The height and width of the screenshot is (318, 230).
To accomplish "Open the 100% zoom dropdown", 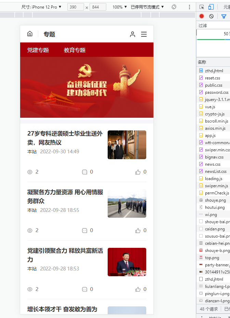I will (120, 7).
